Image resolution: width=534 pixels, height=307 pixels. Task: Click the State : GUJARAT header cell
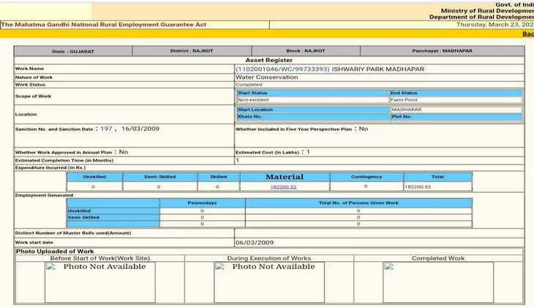click(x=72, y=52)
